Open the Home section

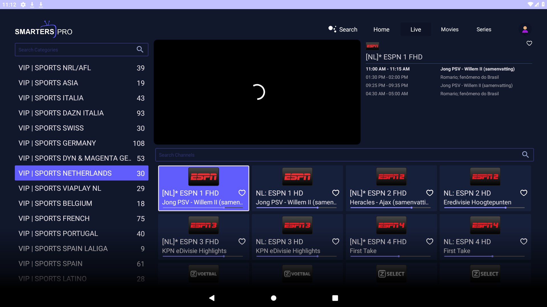[381, 29]
